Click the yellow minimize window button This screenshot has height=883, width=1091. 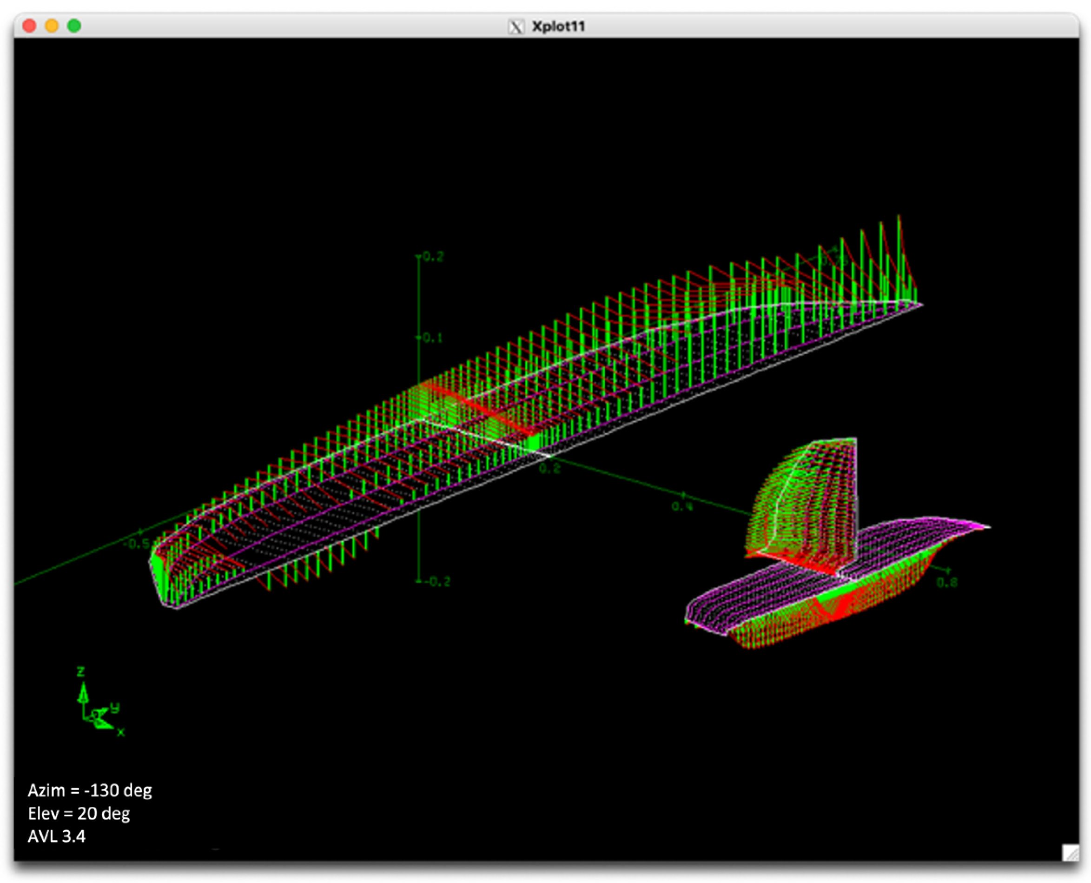coord(52,26)
